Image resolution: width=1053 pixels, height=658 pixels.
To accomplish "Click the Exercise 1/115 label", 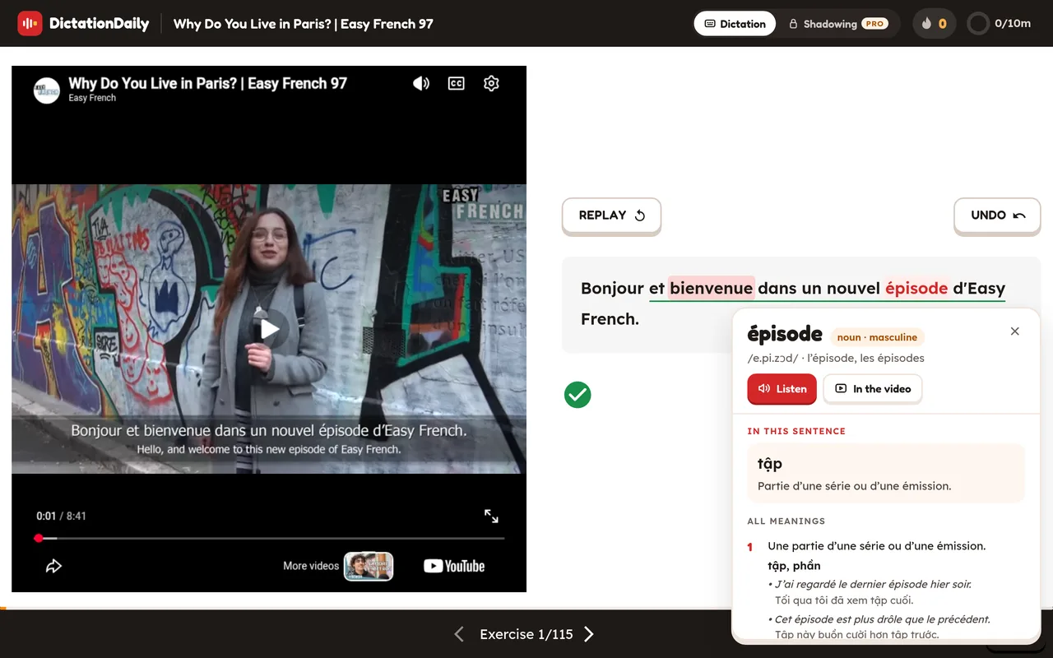I will pos(526,634).
